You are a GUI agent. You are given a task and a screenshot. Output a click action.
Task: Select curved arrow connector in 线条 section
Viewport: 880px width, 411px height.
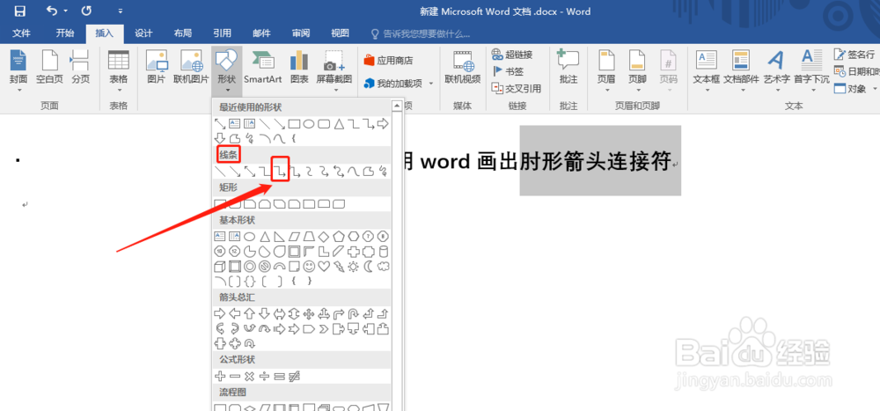pos(323,170)
